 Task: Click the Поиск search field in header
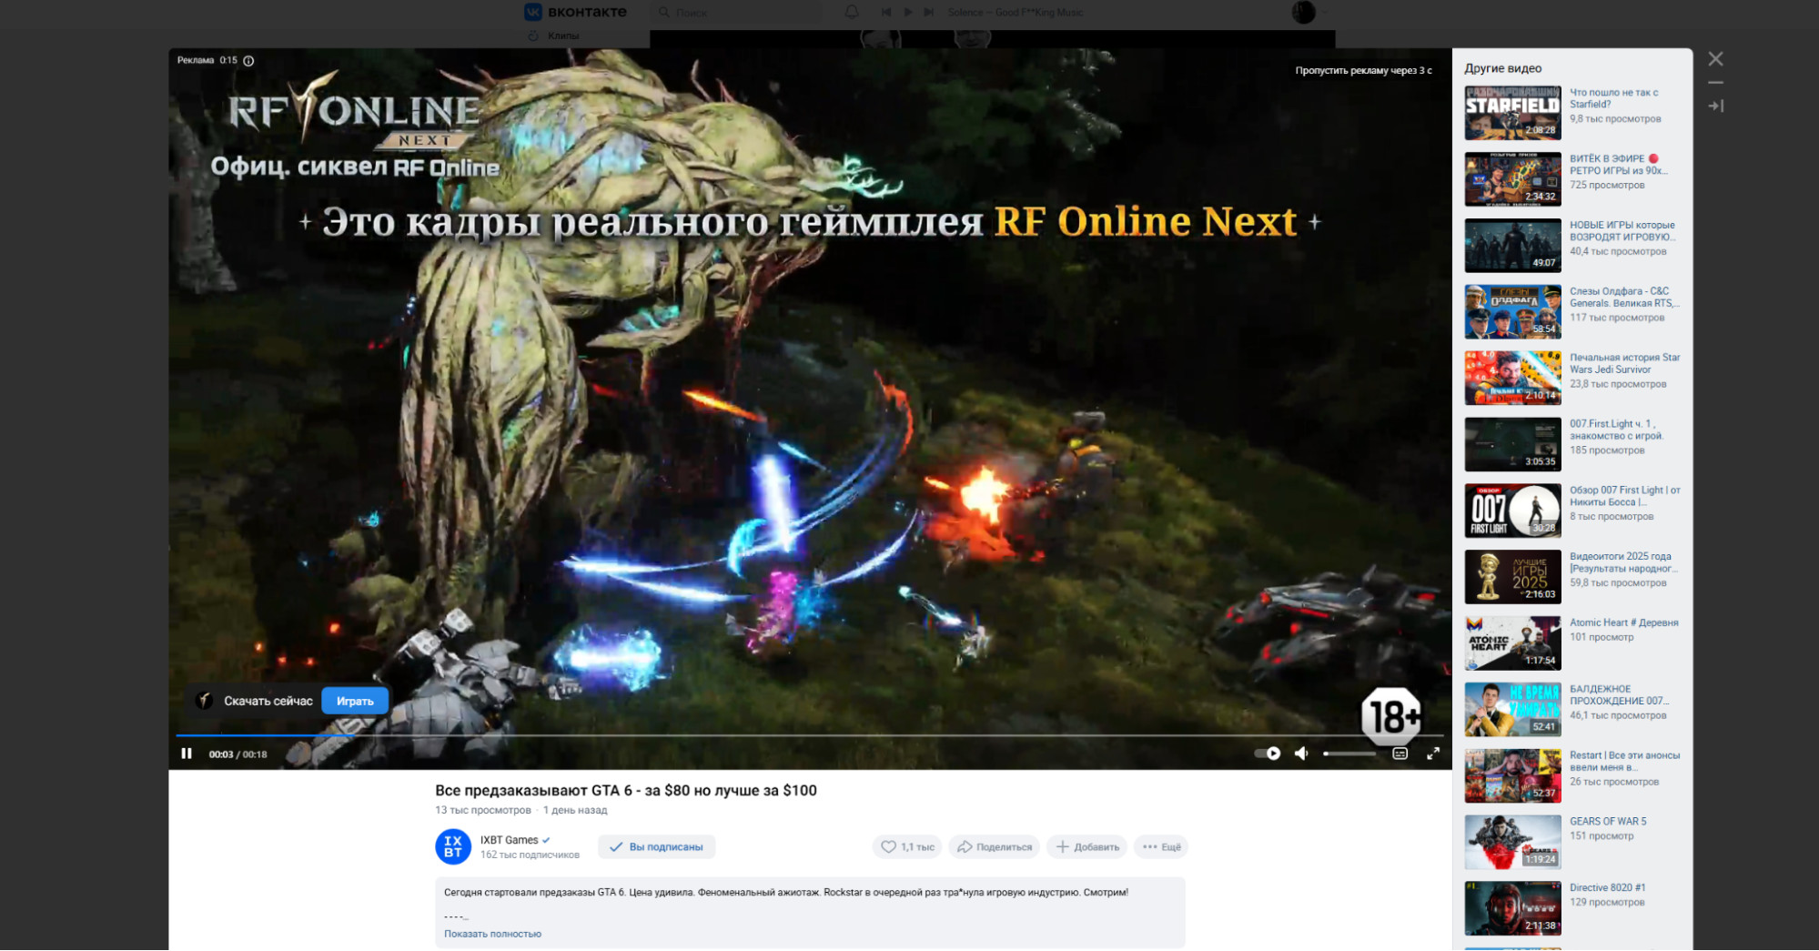tap(737, 13)
